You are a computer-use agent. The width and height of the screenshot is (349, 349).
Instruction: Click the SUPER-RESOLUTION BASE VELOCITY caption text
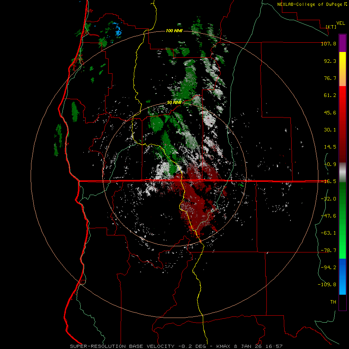coord(122,346)
